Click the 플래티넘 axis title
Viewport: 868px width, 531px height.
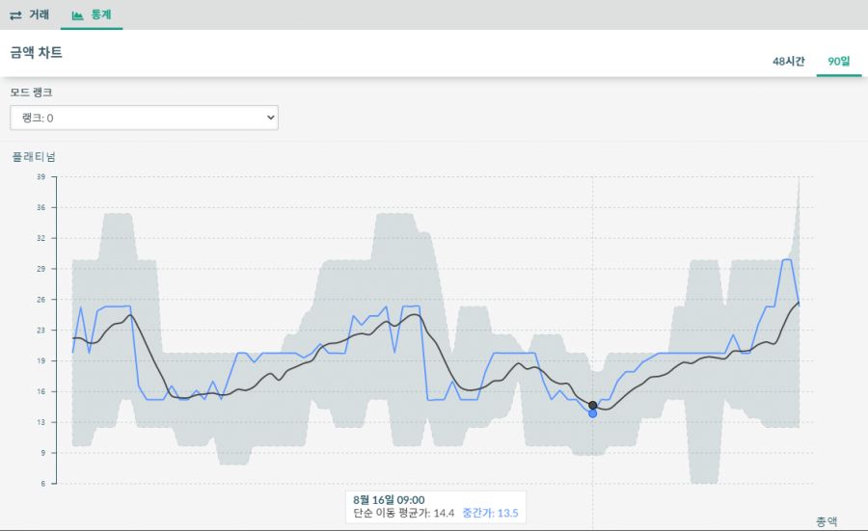[34, 156]
